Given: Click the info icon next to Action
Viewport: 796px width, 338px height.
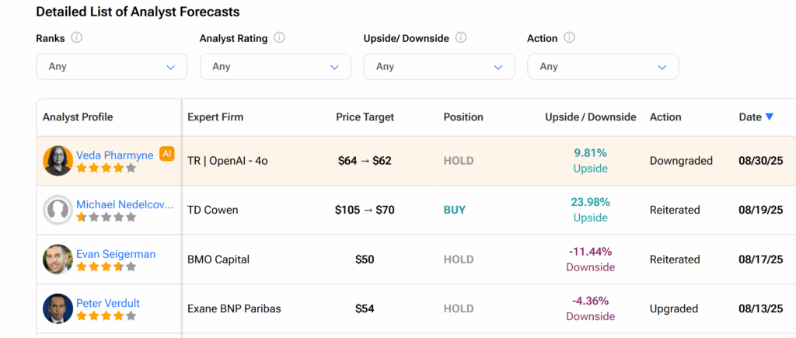Looking at the screenshot, I should click(569, 38).
